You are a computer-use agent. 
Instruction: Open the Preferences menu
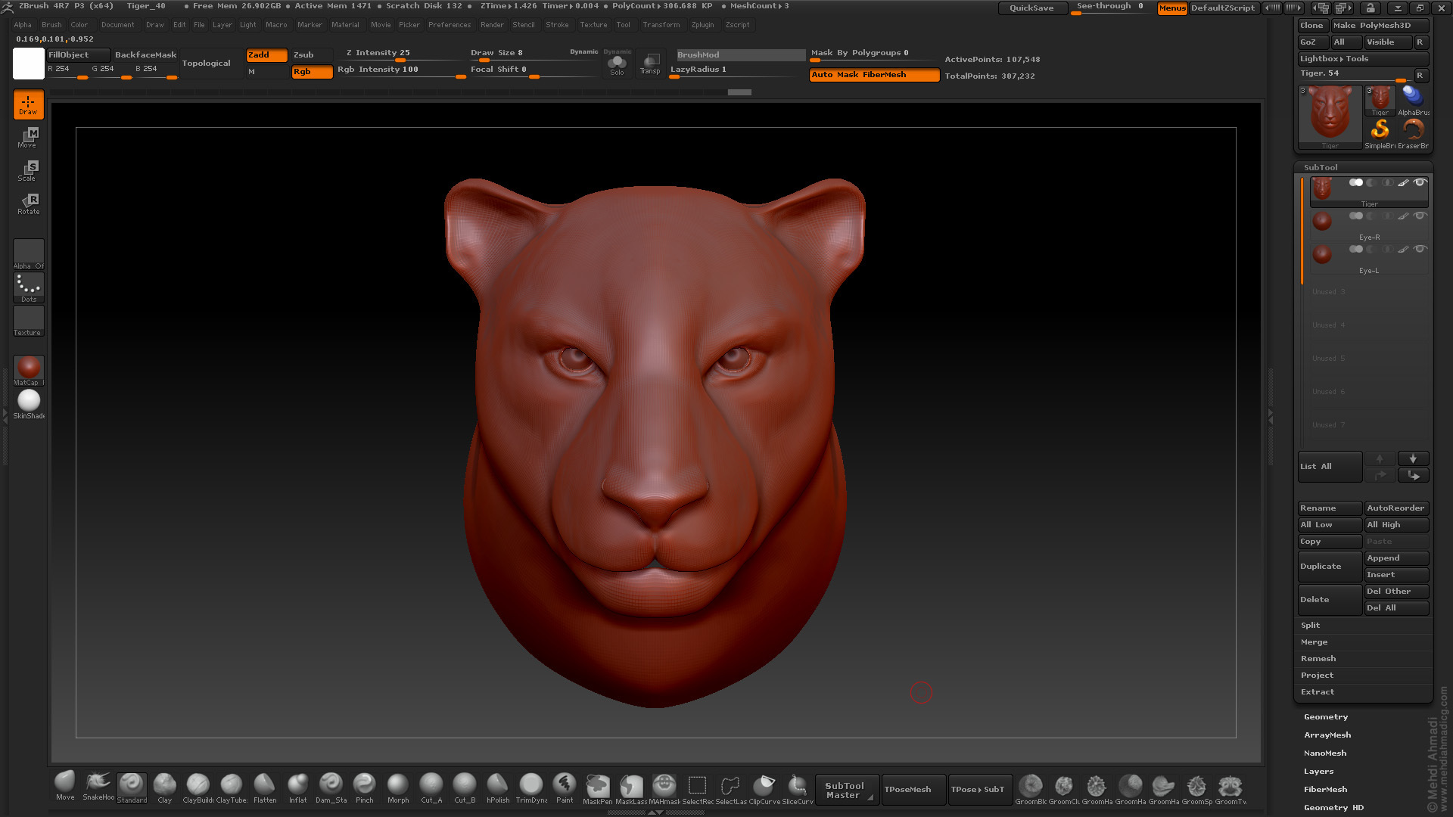point(449,24)
